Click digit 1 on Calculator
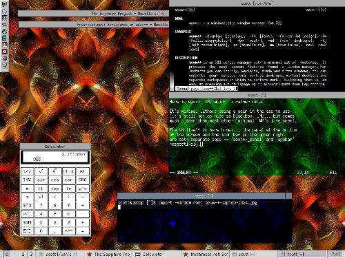The height and width of the screenshot is (258, 345). pyautogui.click(x=41, y=222)
